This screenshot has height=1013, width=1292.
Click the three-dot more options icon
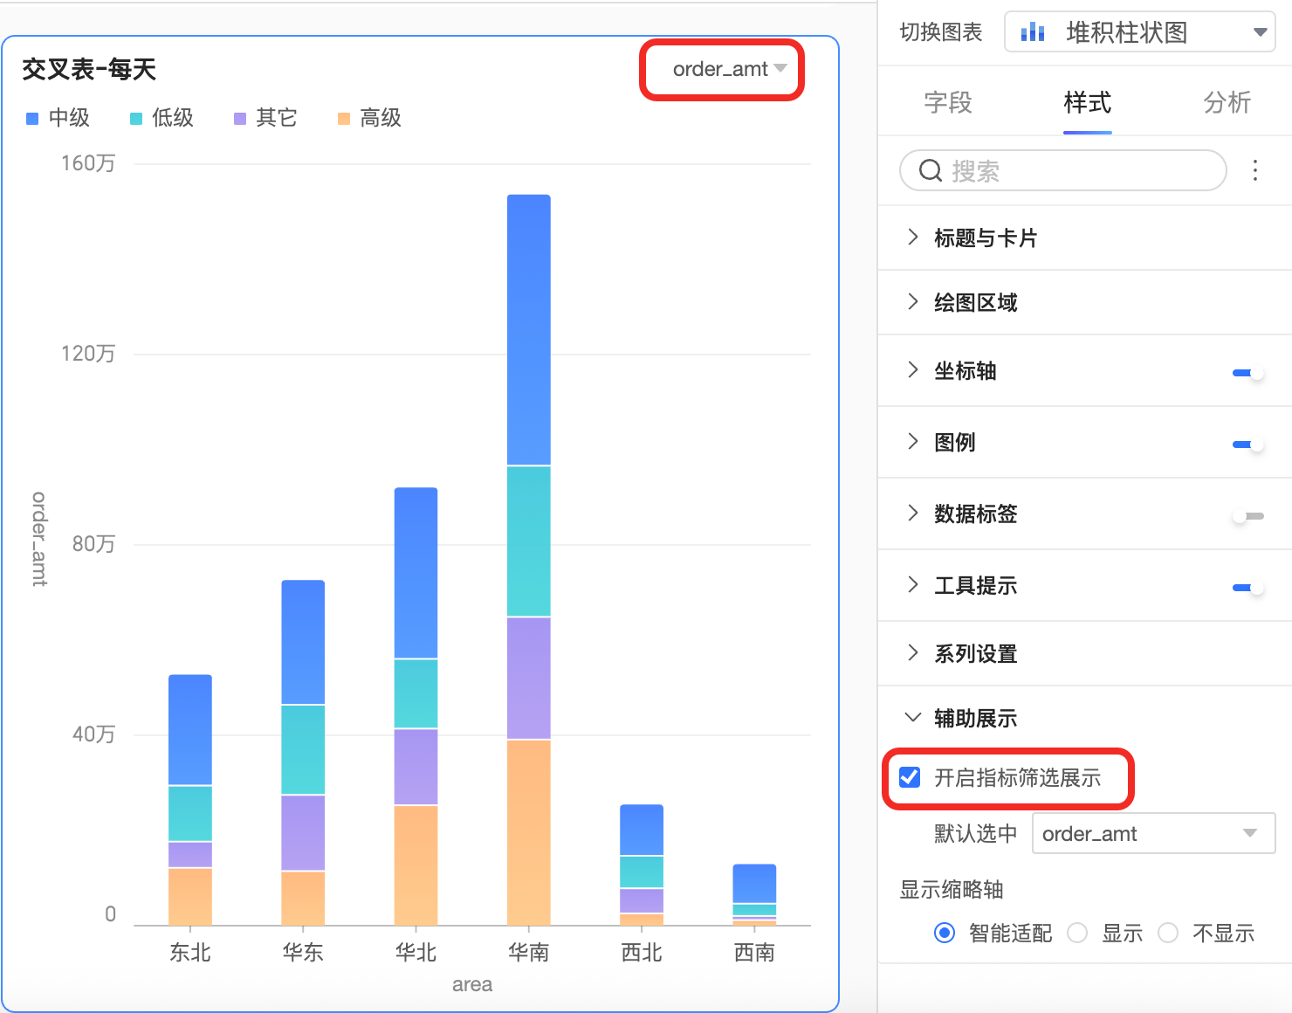(1254, 170)
